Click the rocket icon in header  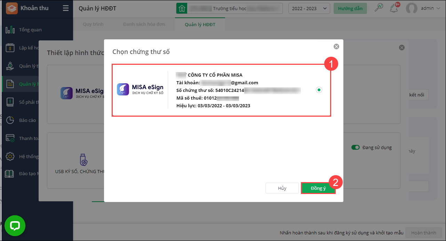point(379,8)
